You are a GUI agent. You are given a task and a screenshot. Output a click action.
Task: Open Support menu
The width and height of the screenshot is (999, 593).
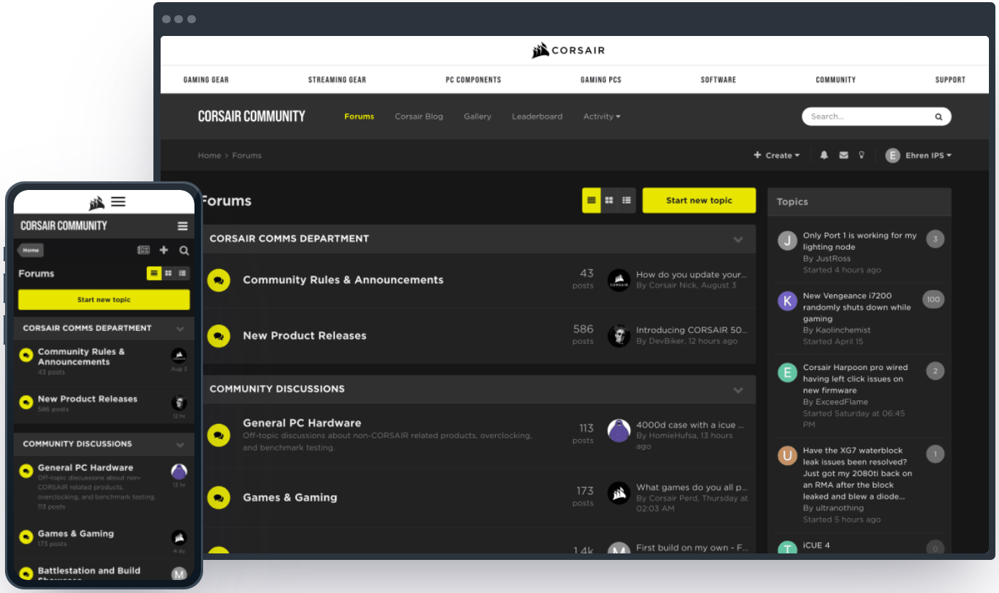[950, 80]
